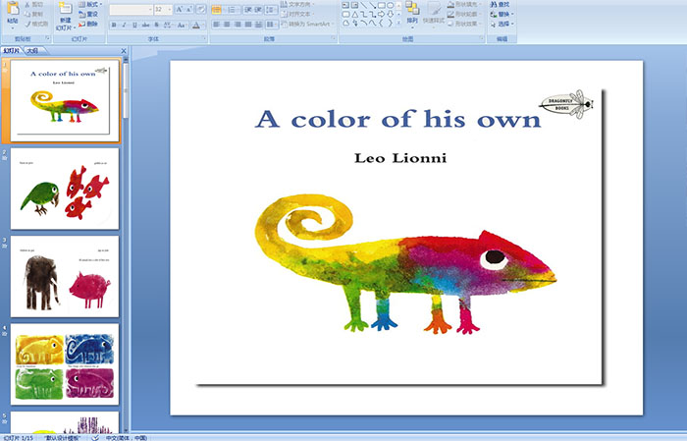The height and width of the screenshot is (441, 687).
Task: Click the Clear Formatting icon
Action: 201,10
